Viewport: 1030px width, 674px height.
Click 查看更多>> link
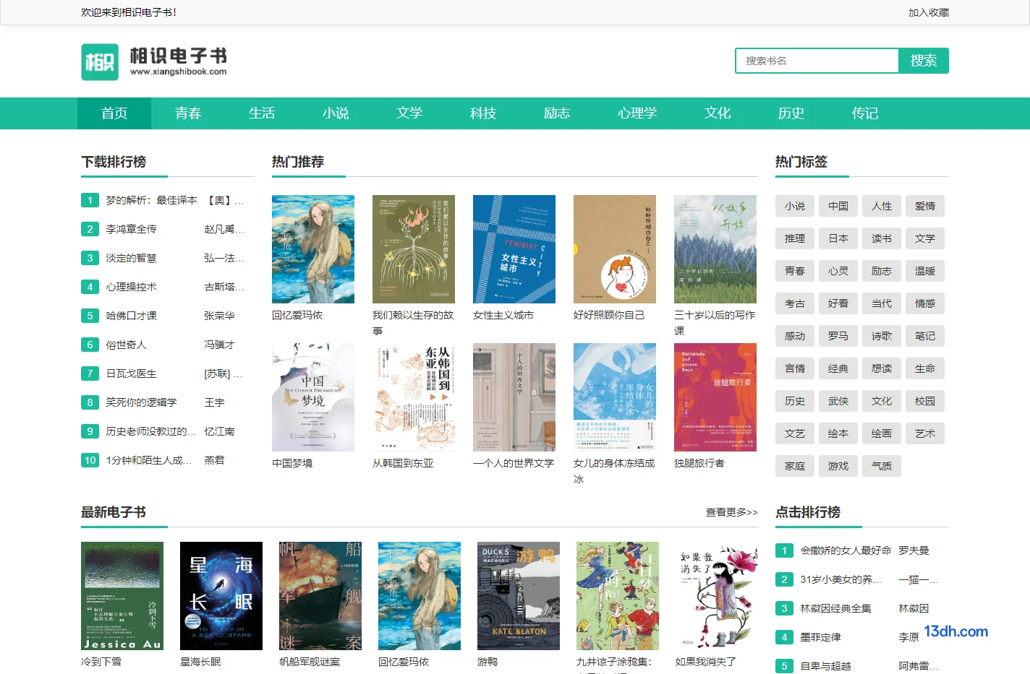point(731,512)
